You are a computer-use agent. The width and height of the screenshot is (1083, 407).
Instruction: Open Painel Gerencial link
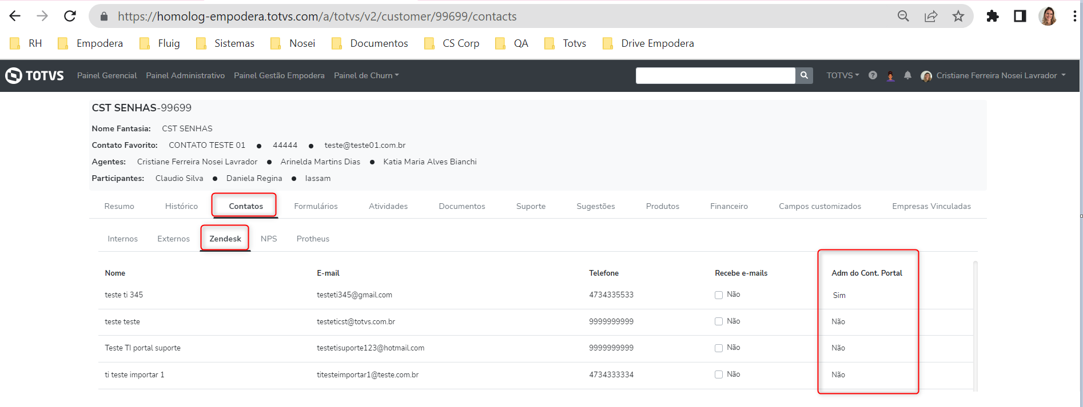point(107,75)
